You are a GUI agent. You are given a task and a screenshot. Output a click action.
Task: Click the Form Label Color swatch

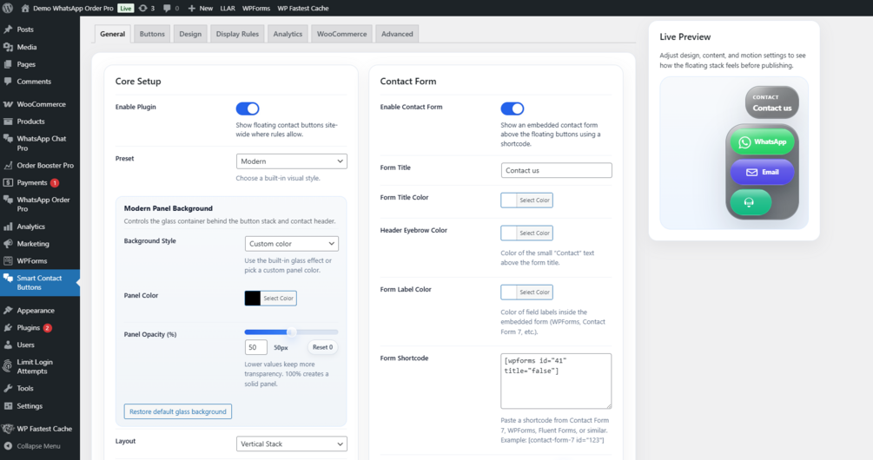coord(508,292)
